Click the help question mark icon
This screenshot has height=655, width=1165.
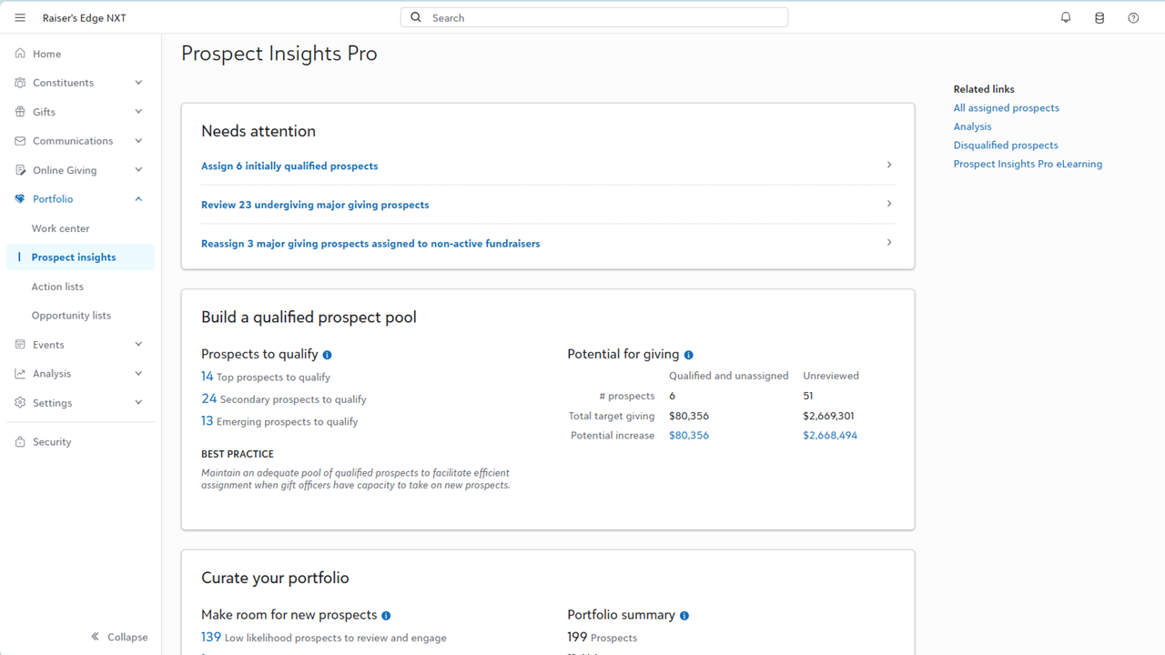(1133, 17)
